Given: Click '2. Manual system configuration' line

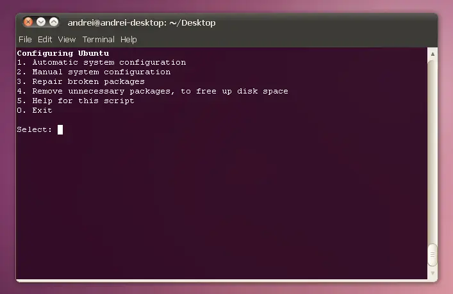Looking at the screenshot, I should pyautogui.click(x=94, y=72).
